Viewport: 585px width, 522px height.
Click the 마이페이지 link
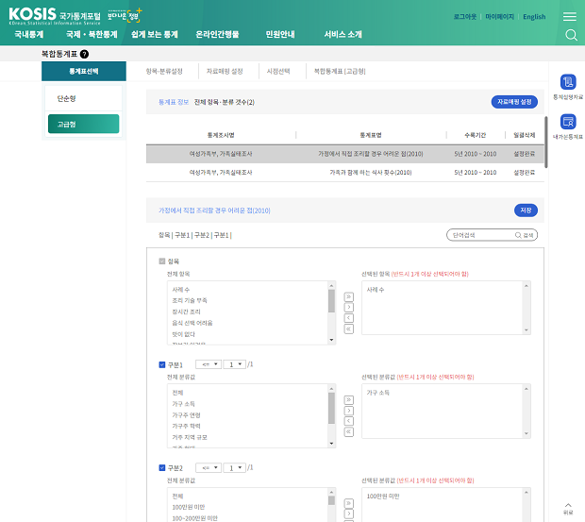pos(499,17)
